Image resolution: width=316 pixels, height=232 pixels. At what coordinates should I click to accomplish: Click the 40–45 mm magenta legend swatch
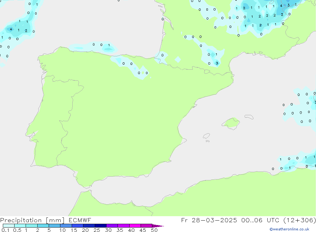[135, 226]
